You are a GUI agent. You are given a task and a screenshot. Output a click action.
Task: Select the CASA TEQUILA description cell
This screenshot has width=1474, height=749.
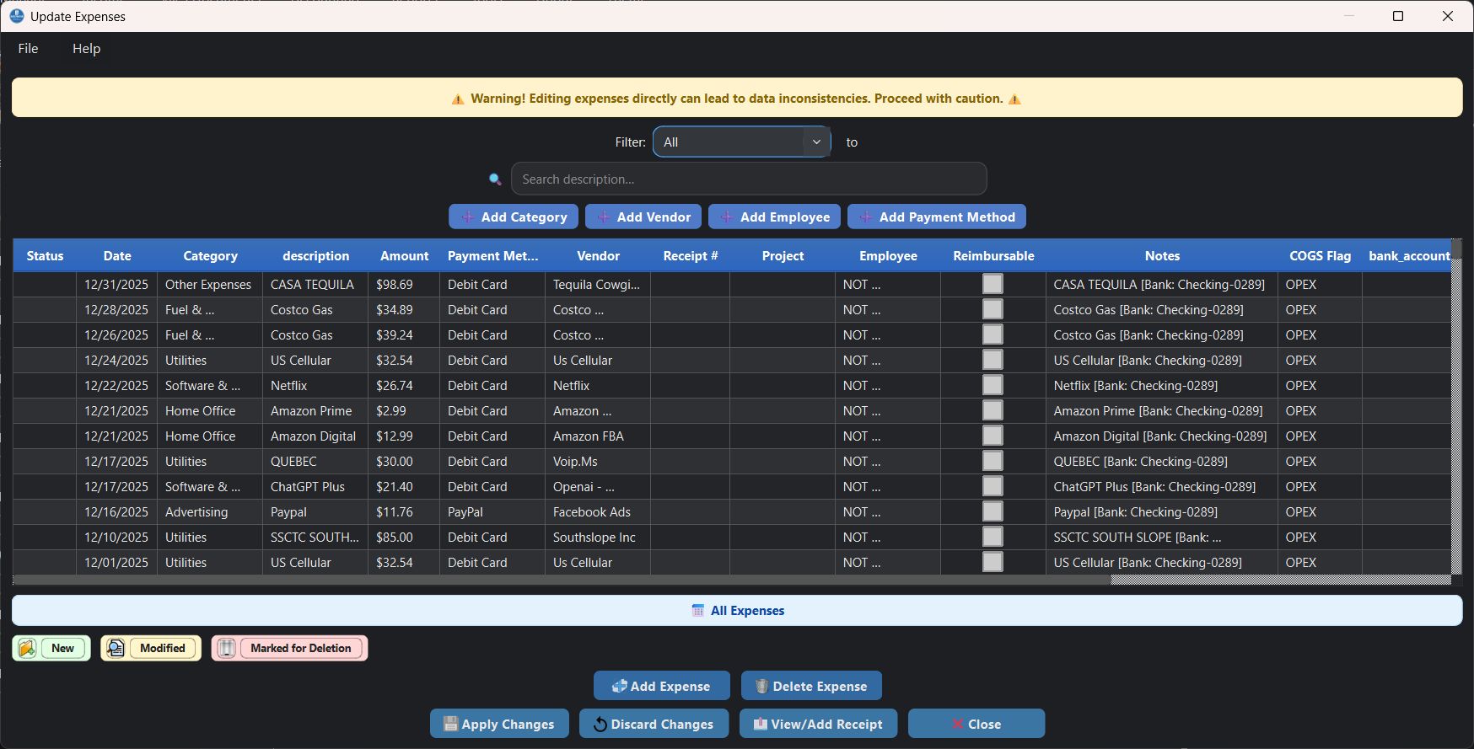click(x=315, y=284)
